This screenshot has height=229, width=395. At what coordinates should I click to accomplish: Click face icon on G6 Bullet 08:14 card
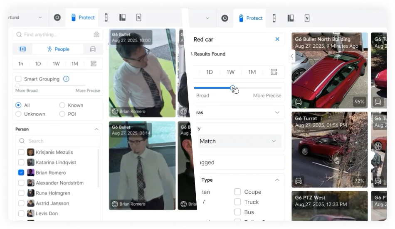(x=115, y=204)
